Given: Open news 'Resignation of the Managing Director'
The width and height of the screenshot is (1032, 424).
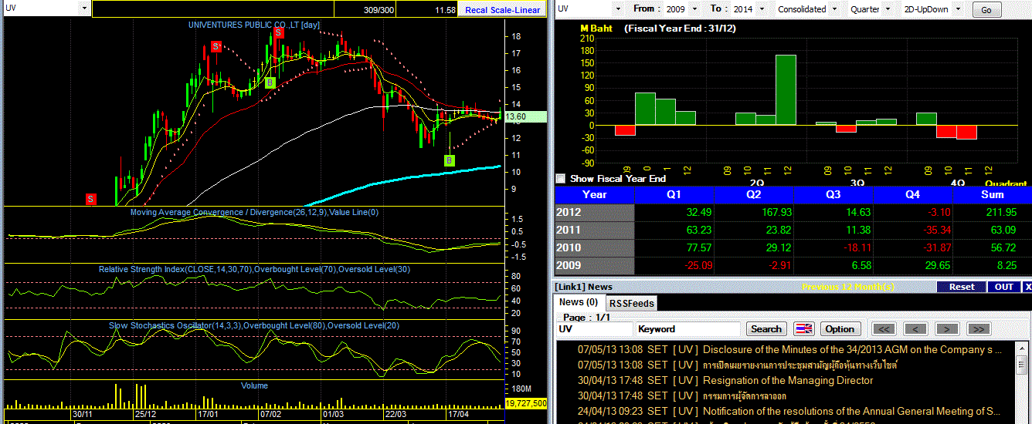Looking at the screenshot, I should (x=788, y=380).
